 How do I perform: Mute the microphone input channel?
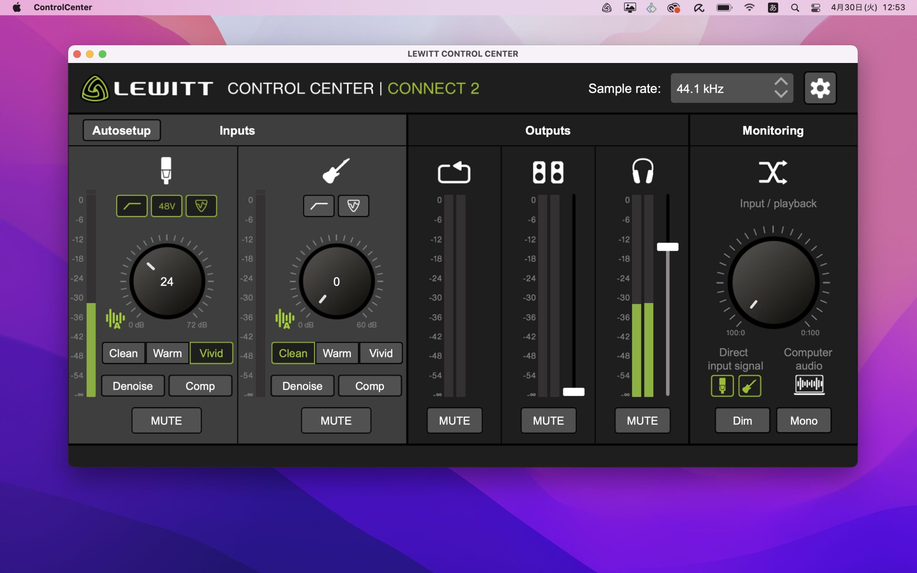[x=166, y=421]
